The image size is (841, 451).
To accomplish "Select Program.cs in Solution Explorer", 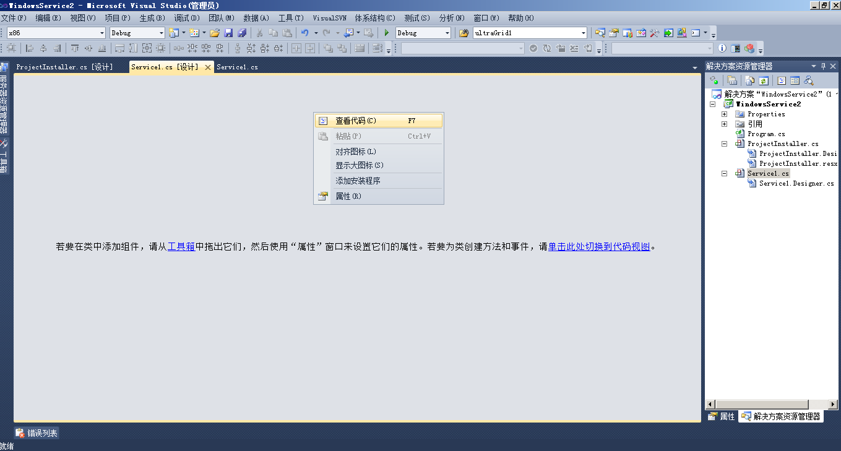I will 766,134.
